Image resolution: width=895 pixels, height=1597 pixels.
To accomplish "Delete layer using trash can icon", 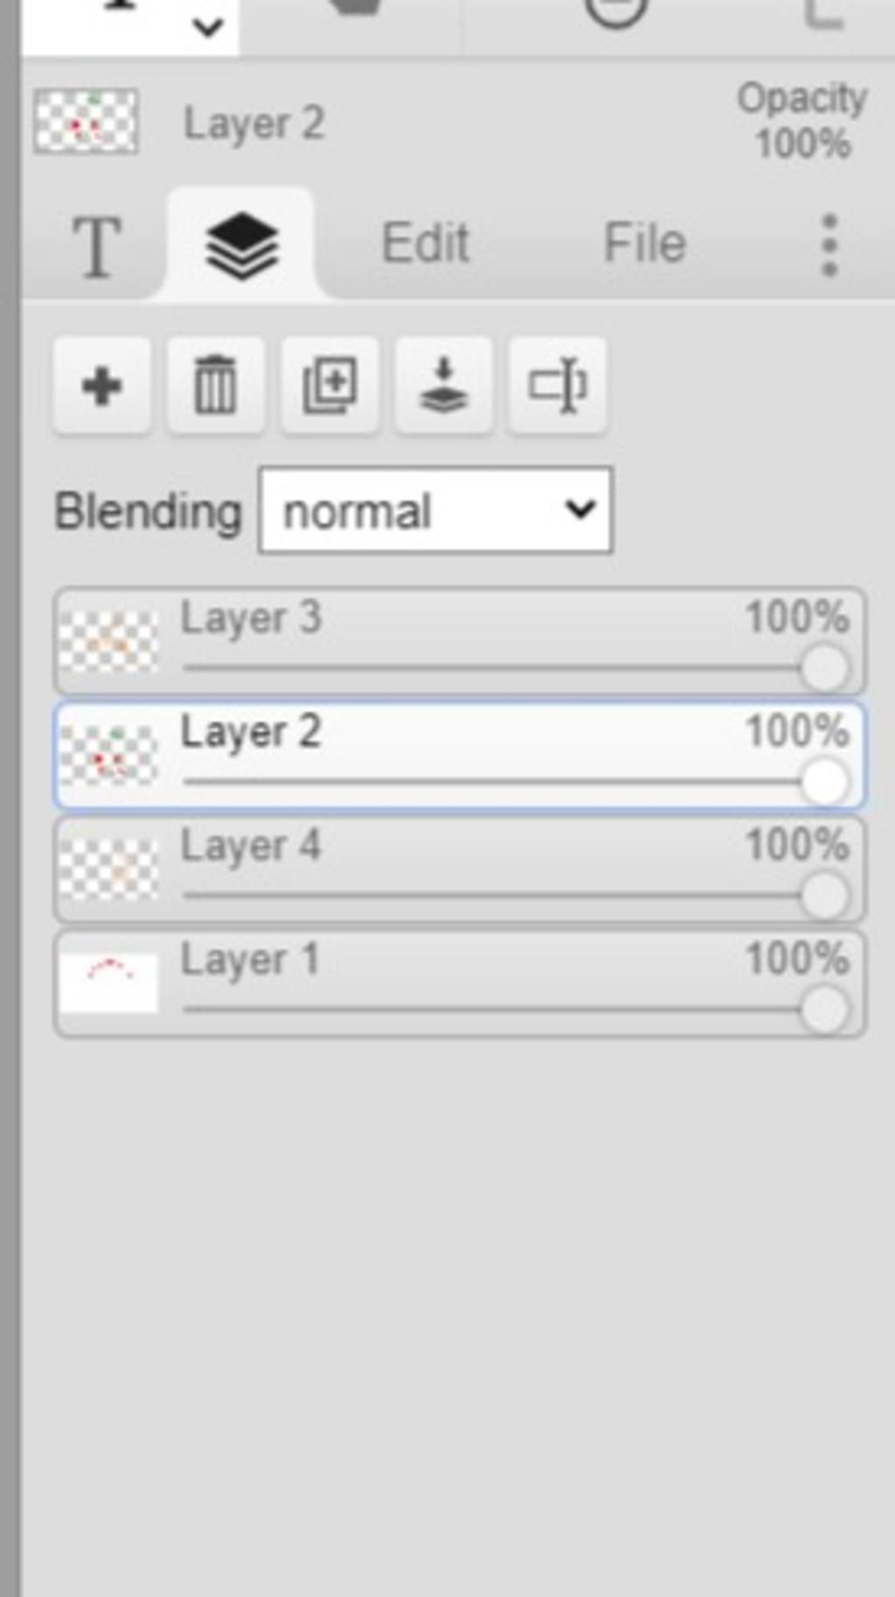I will [215, 385].
